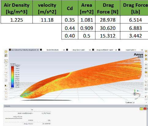Click the curved corner line icon
Screen dimensions: 148x126
coord(146,76)
